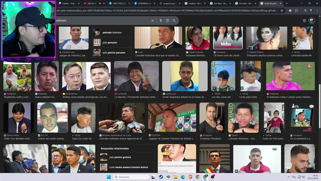Screen dimensions: 321x181
Task: Open the Windows Start menu
Action: point(109,177)
